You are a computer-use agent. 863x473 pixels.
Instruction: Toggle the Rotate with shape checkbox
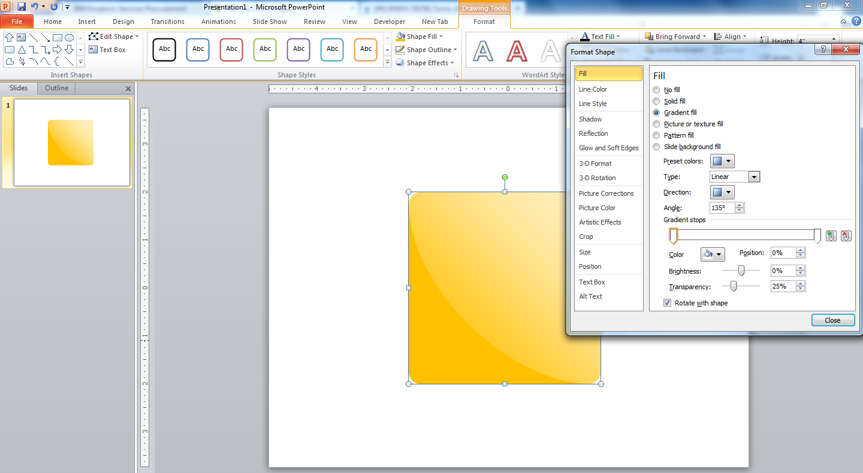click(668, 303)
